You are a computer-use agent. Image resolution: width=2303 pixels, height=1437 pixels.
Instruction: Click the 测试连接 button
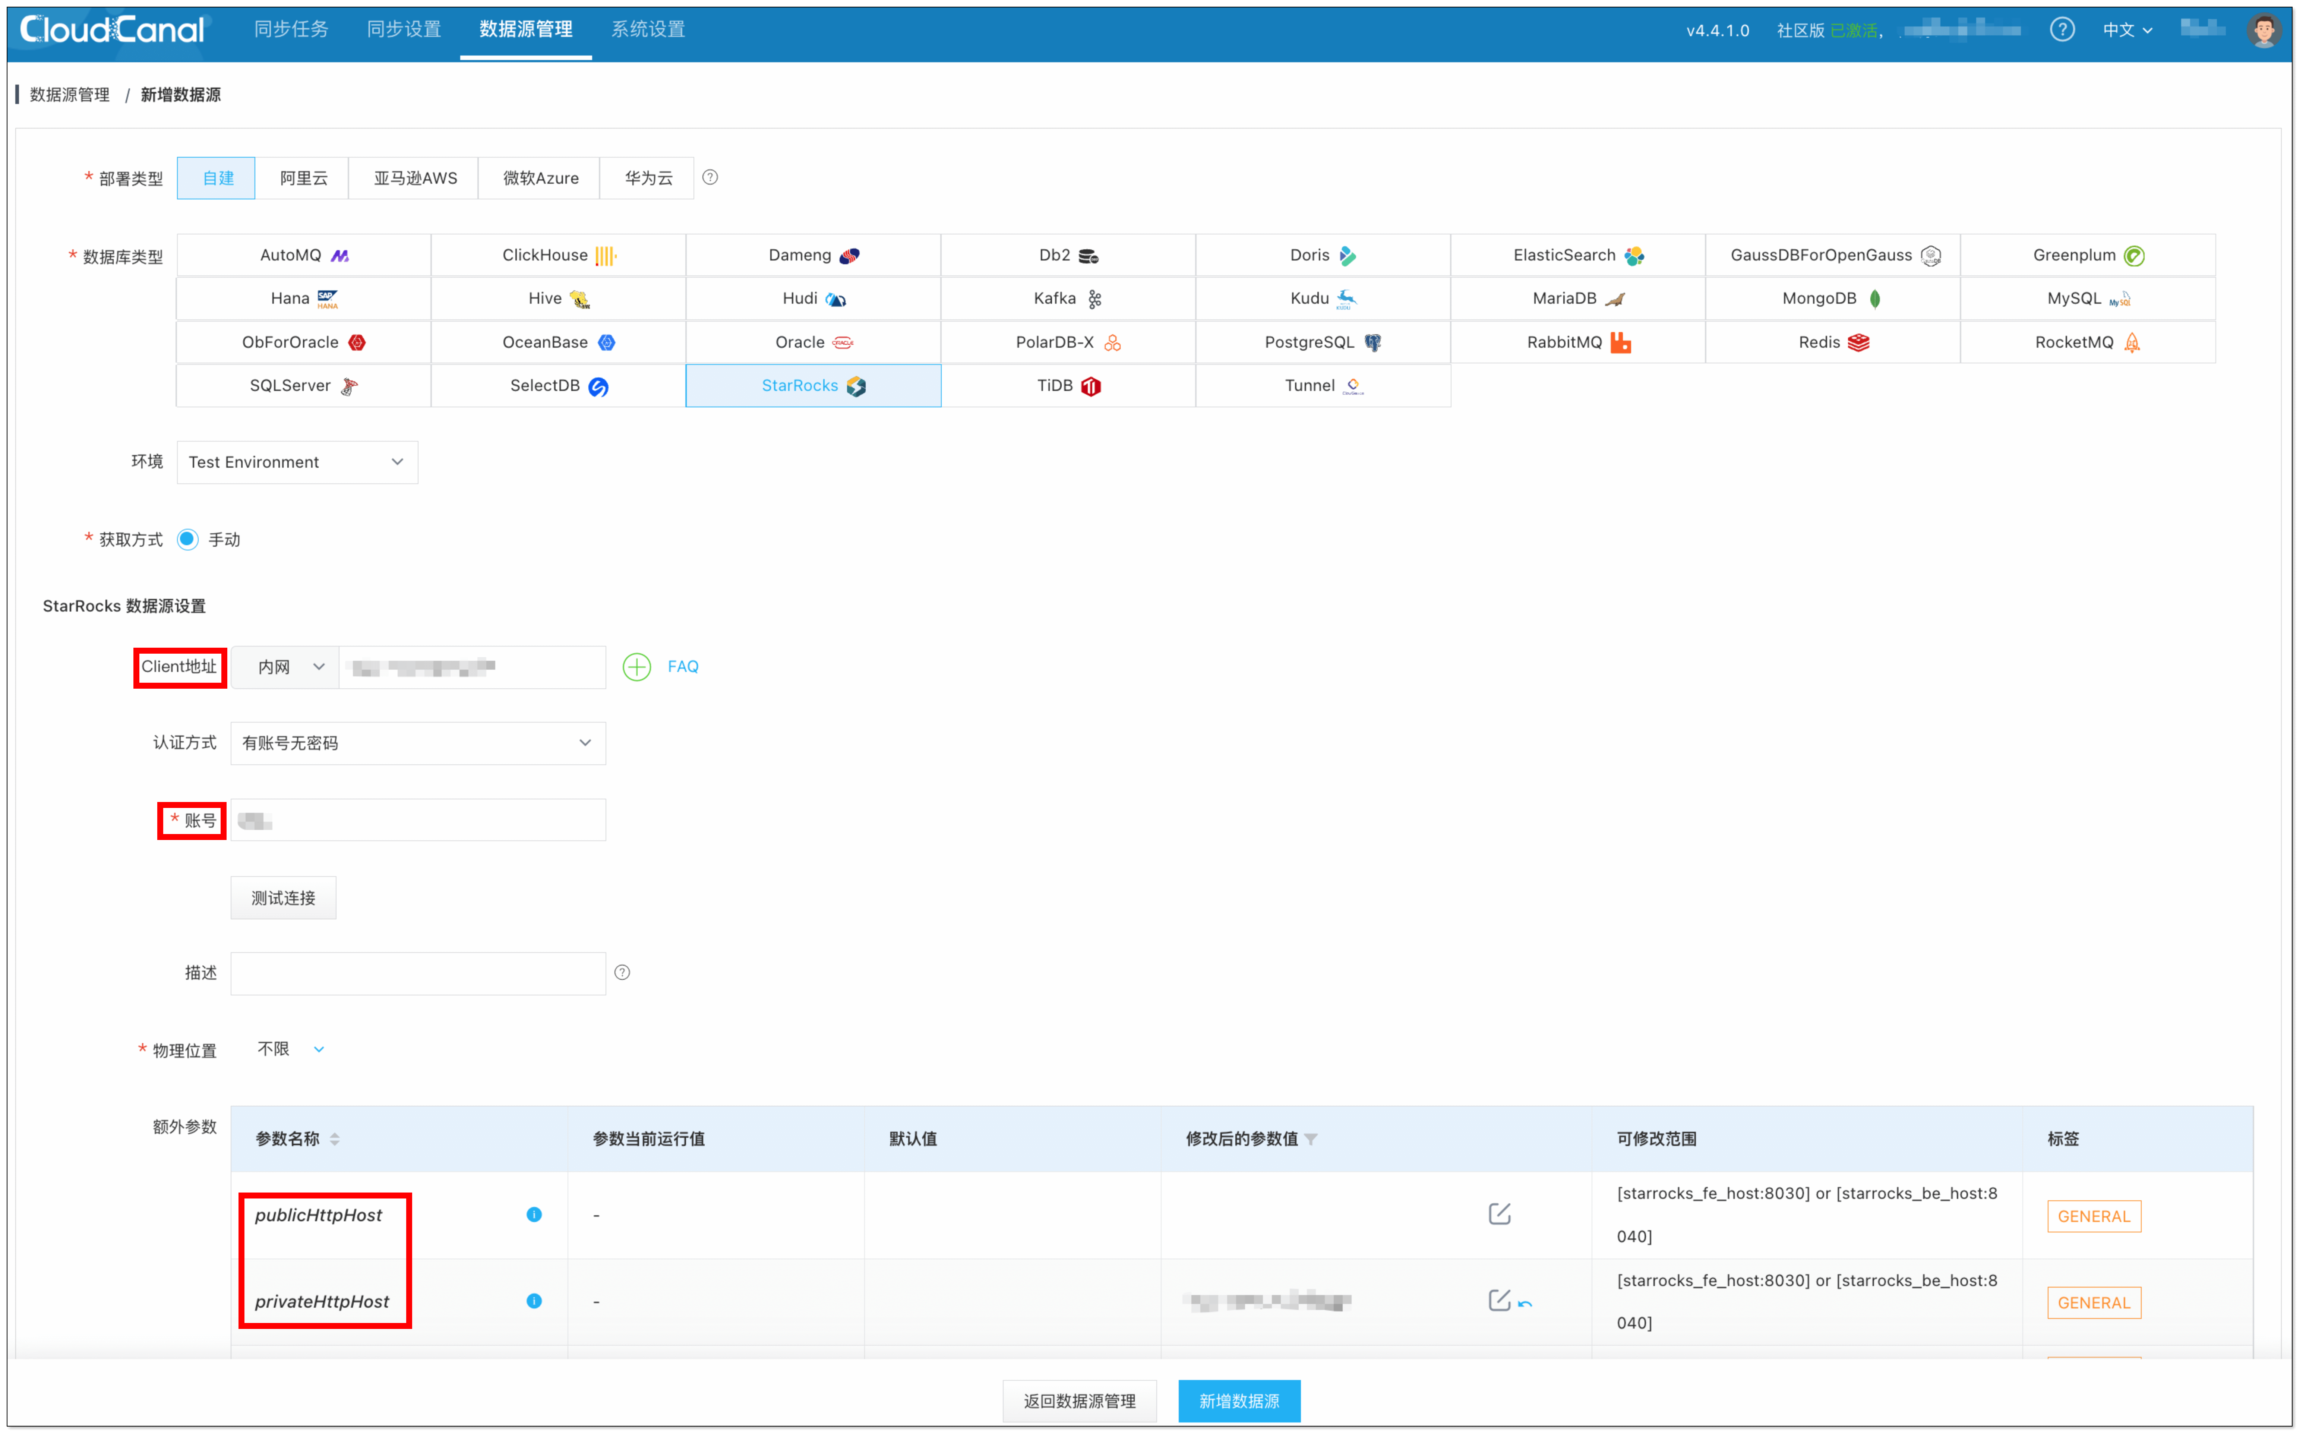point(283,898)
